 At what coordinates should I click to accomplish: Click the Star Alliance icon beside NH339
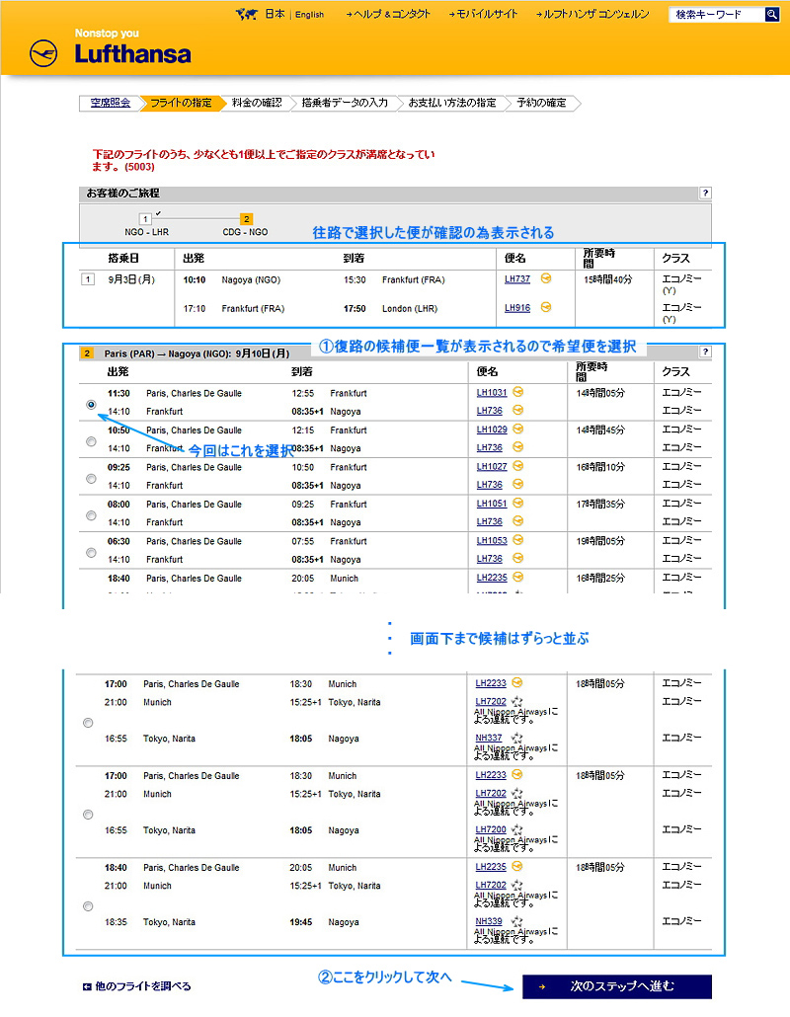click(x=516, y=921)
